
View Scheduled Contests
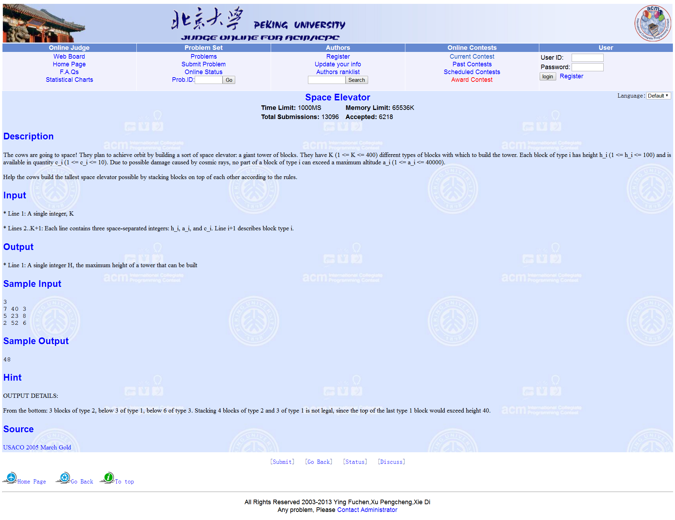click(472, 72)
